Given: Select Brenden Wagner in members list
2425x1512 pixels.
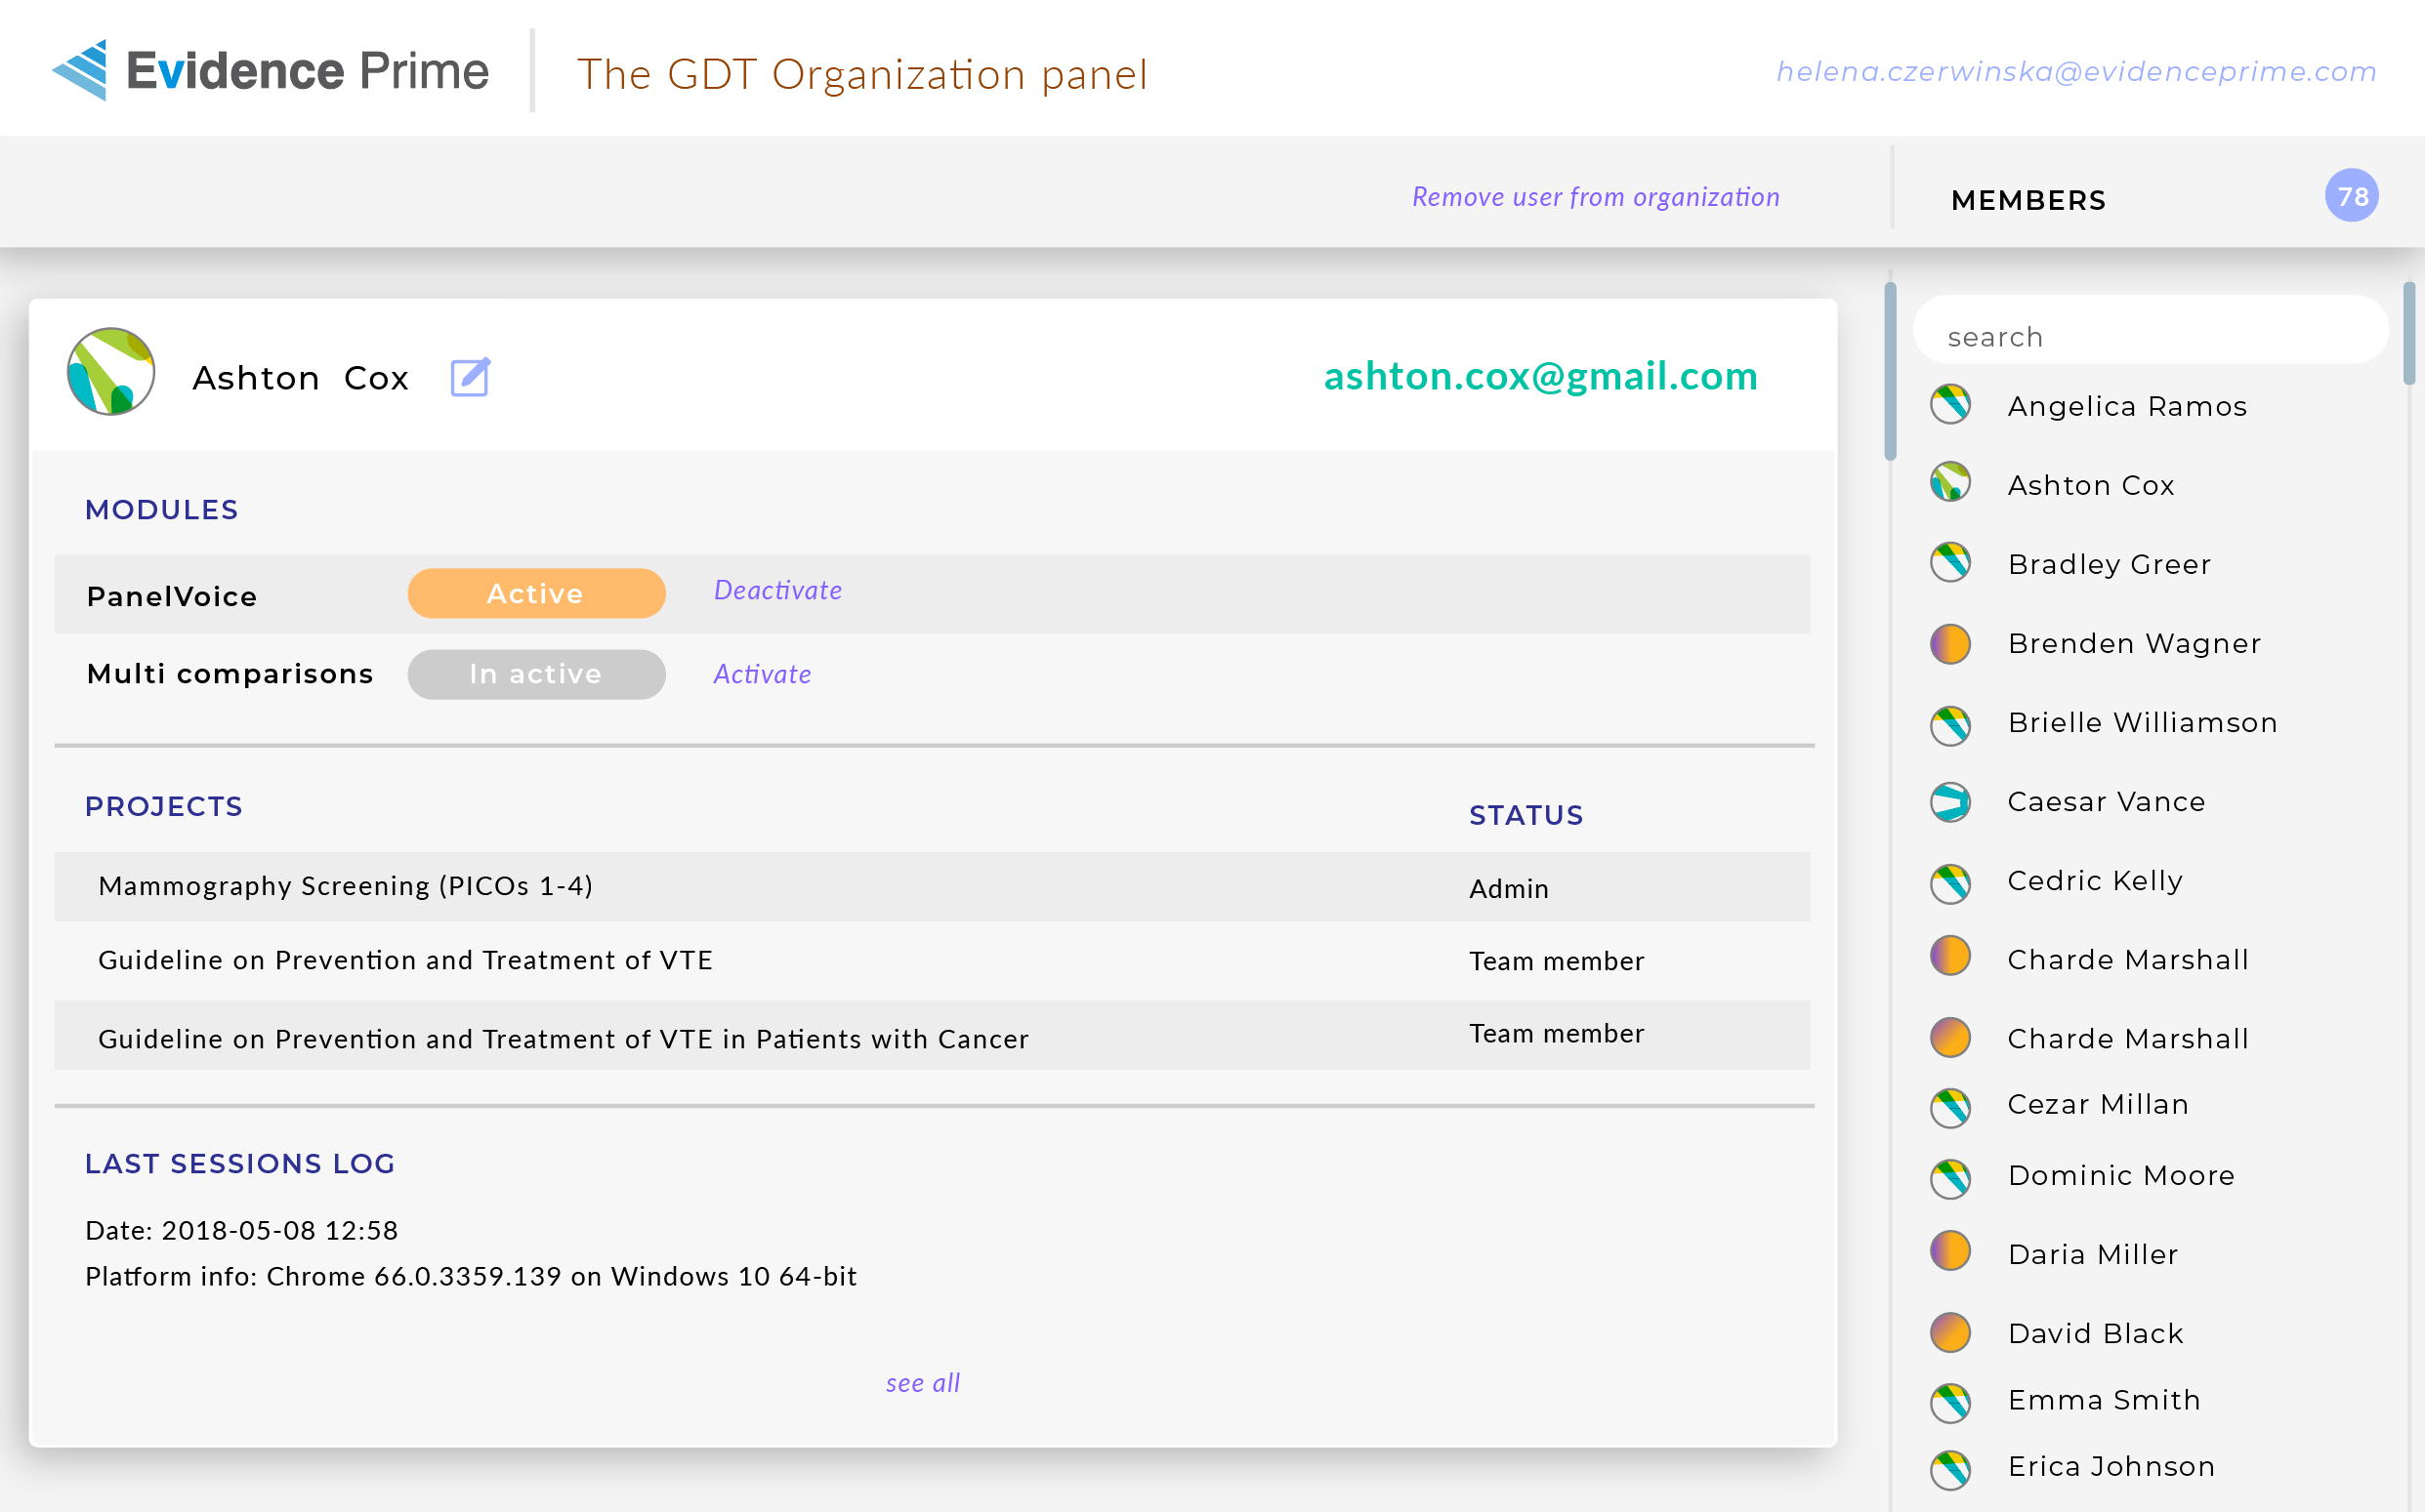Looking at the screenshot, I should [2134, 643].
